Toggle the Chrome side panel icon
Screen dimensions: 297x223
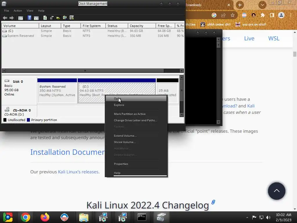pos(272,15)
